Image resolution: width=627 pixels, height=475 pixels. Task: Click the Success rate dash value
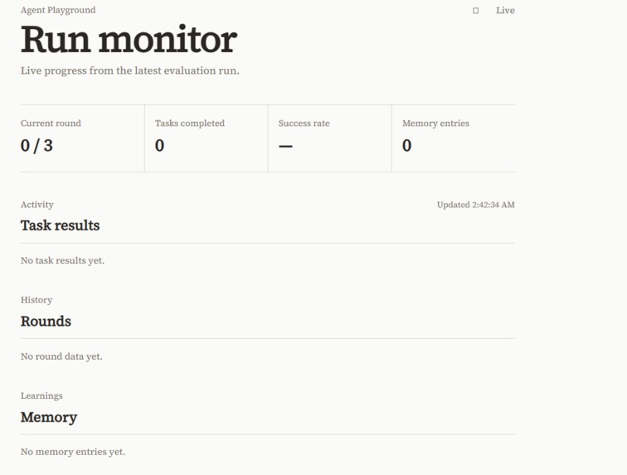[x=285, y=147]
